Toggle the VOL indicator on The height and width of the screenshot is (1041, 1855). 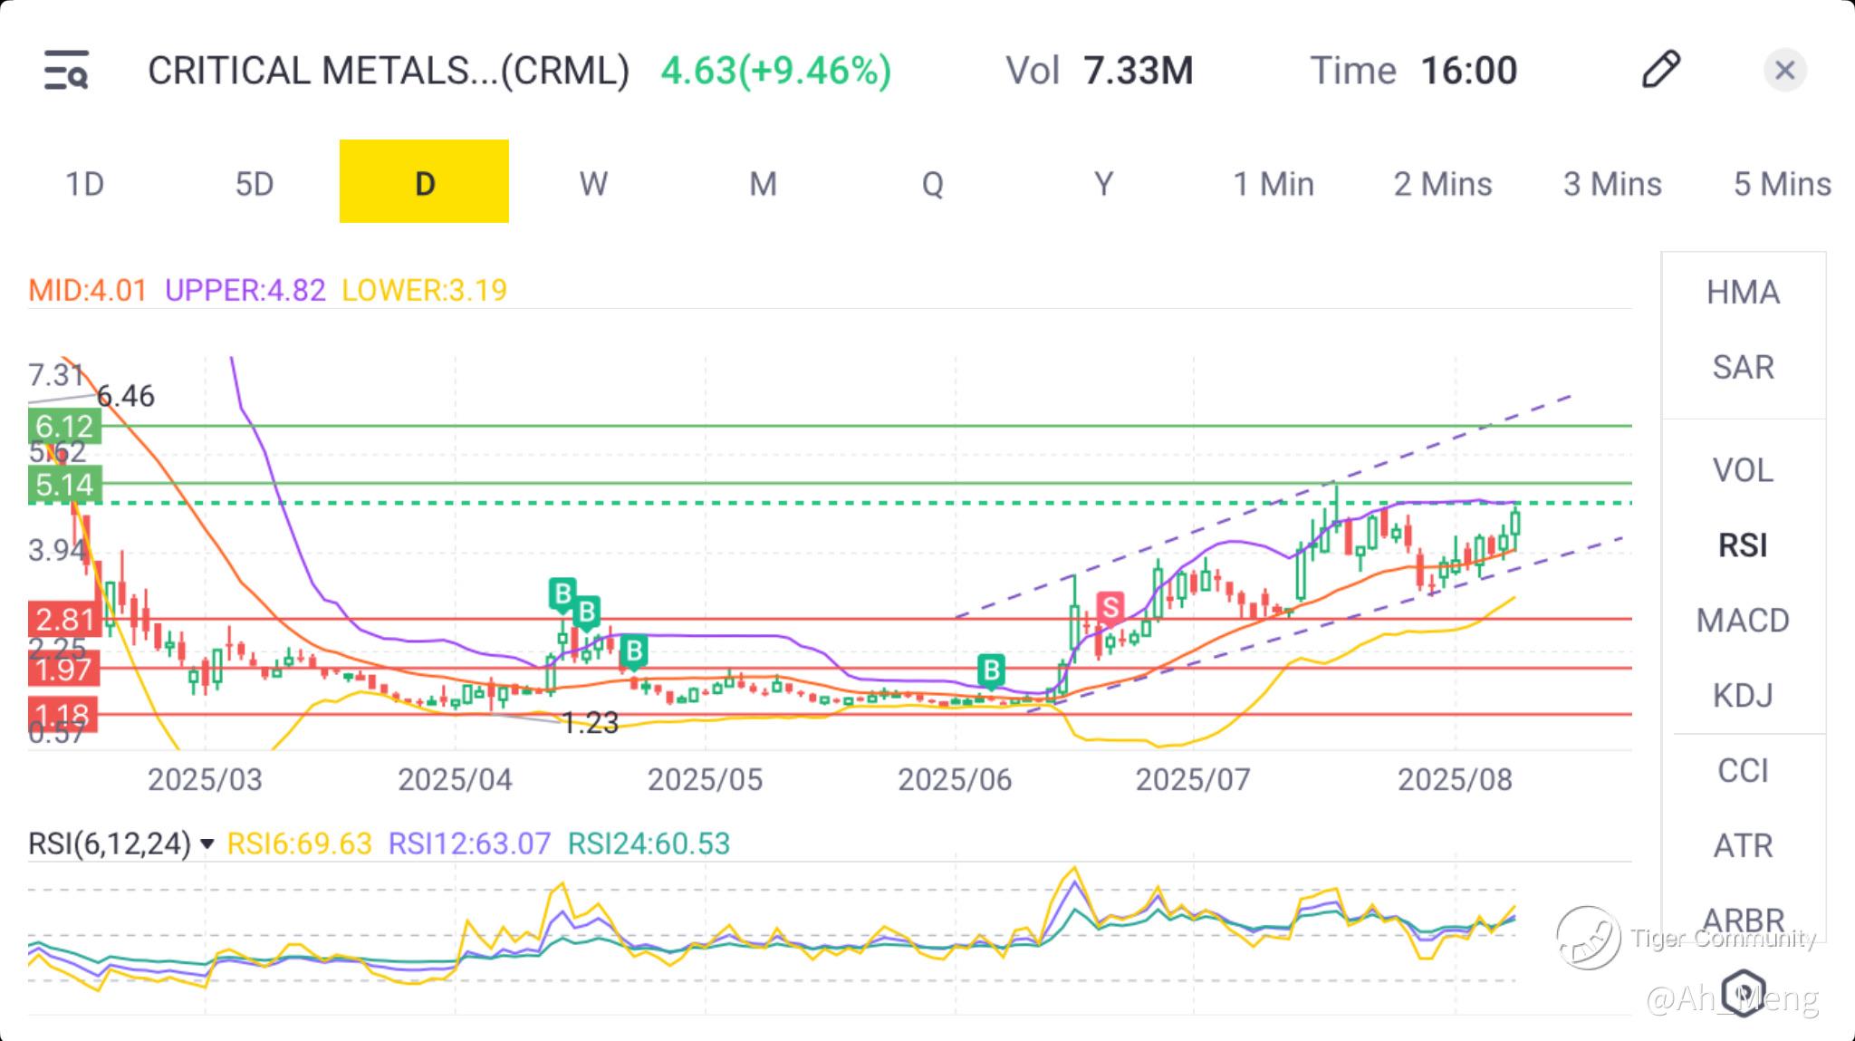pyautogui.click(x=1742, y=470)
